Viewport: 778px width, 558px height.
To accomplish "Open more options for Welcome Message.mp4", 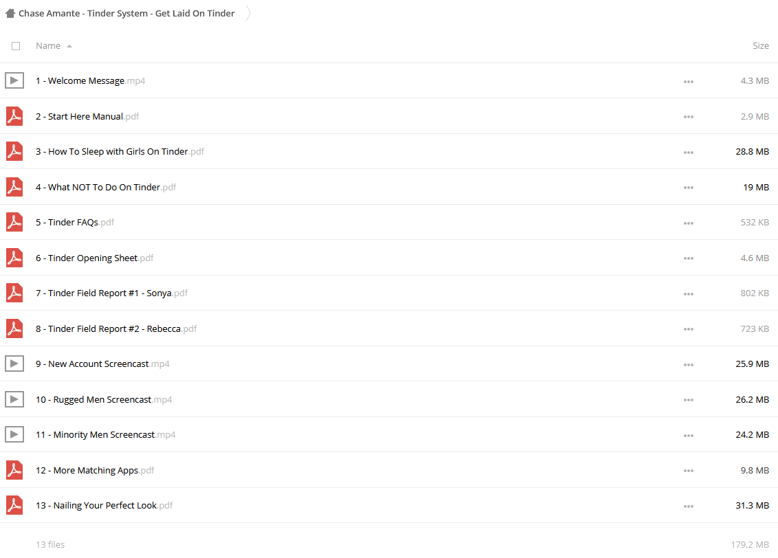I will click(x=688, y=81).
